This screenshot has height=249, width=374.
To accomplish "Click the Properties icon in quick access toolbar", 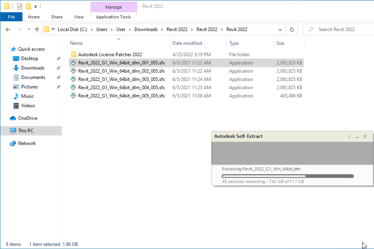I will point(20,6).
